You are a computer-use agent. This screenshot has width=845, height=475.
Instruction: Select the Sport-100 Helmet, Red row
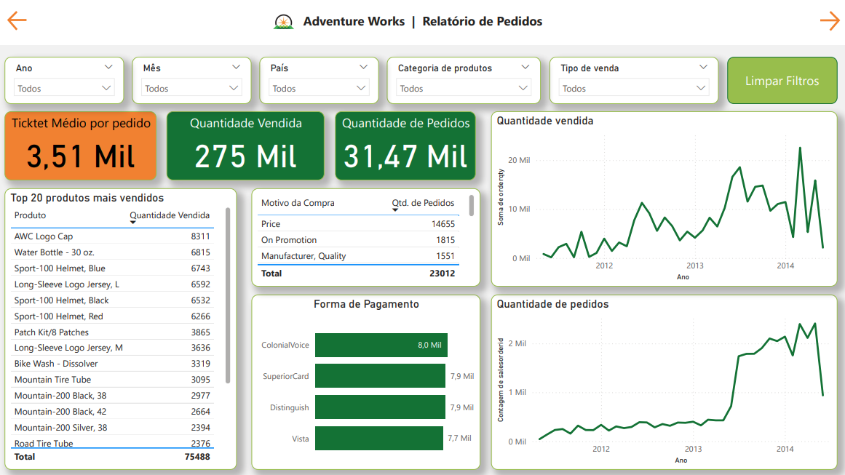click(x=112, y=316)
